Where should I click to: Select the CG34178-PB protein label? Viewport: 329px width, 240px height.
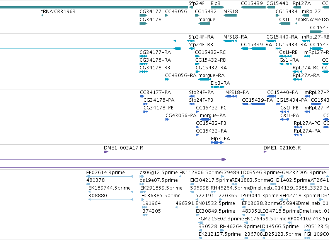point(159,108)
